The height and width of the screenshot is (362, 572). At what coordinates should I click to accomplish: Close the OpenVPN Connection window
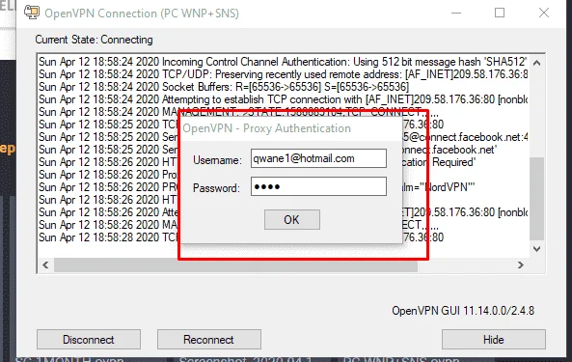(x=544, y=13)
